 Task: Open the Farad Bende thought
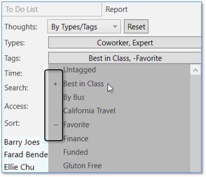click(x=26, y=155)
